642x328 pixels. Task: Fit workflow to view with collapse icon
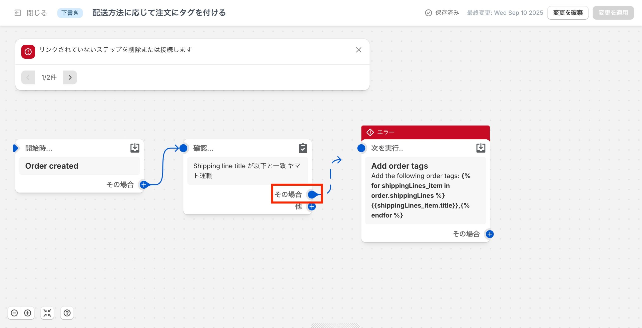[x=47, y=313]
